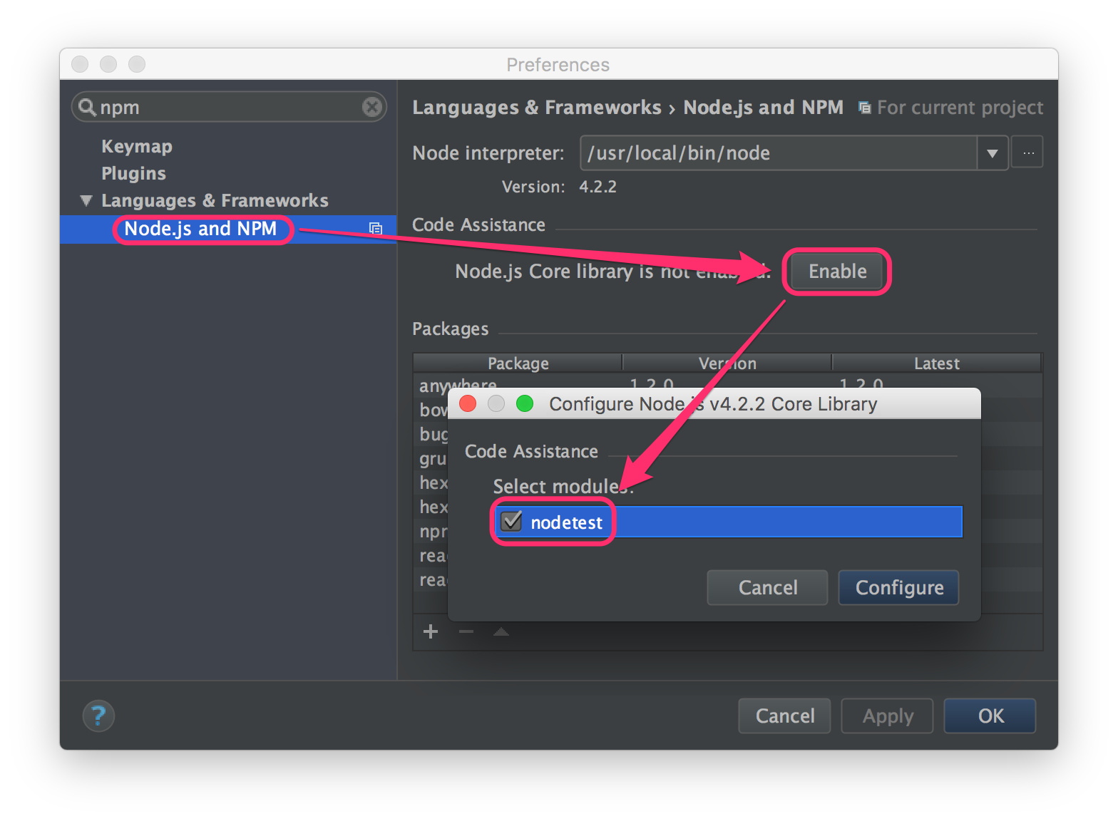Click the Latest column header
This screenshot has width=1118, height=821.
pyautogui.click(x=936, y=363)
